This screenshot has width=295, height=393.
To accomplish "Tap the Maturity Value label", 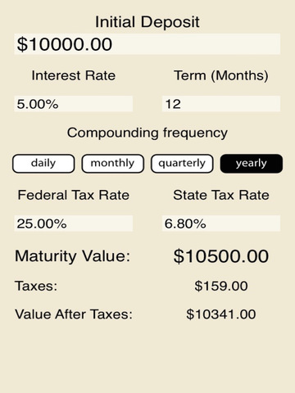I will [x=73, y=256].
